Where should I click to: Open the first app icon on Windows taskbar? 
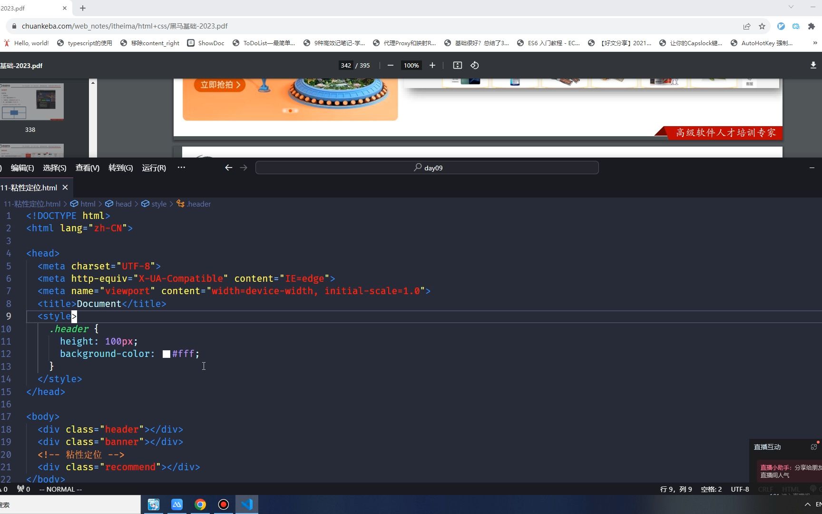coord(154,504)
